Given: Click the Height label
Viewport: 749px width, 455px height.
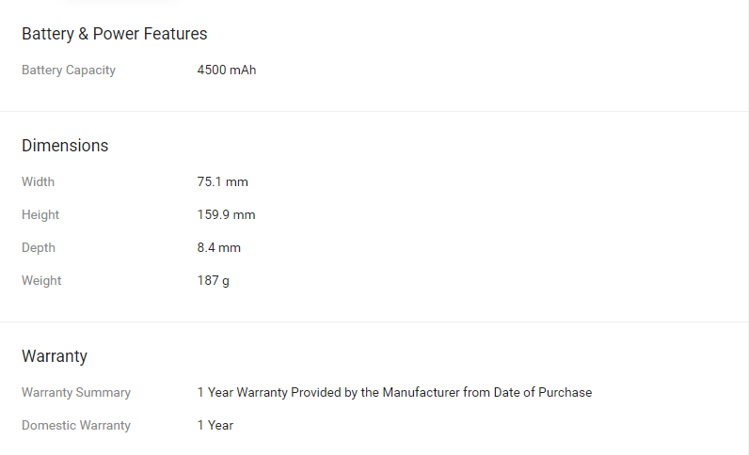Looking at the screenshot, I should coord(40,214).
